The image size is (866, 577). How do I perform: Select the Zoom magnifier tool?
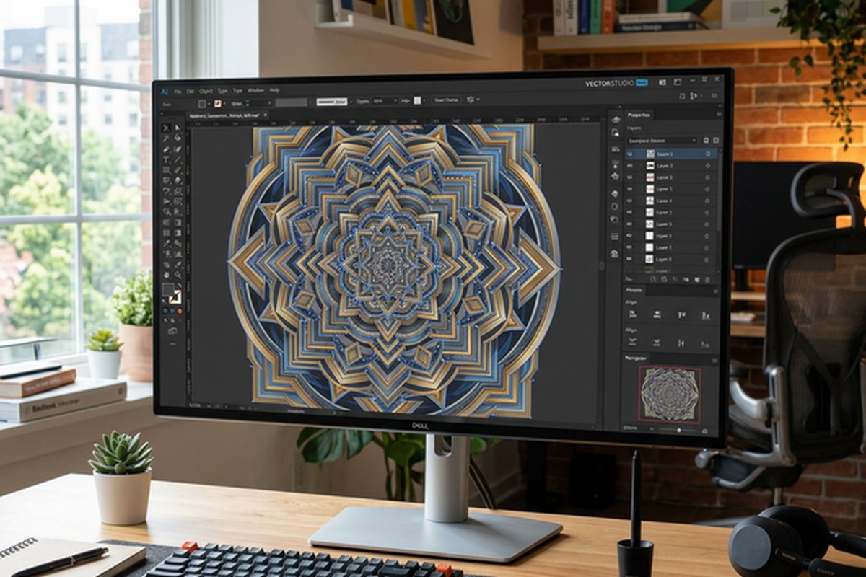(x=178, y=275)
